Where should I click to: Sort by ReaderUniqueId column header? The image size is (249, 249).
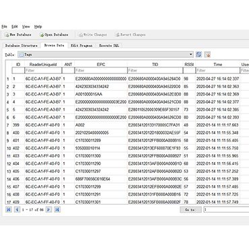pyautogui.click(x=43, y=65)
